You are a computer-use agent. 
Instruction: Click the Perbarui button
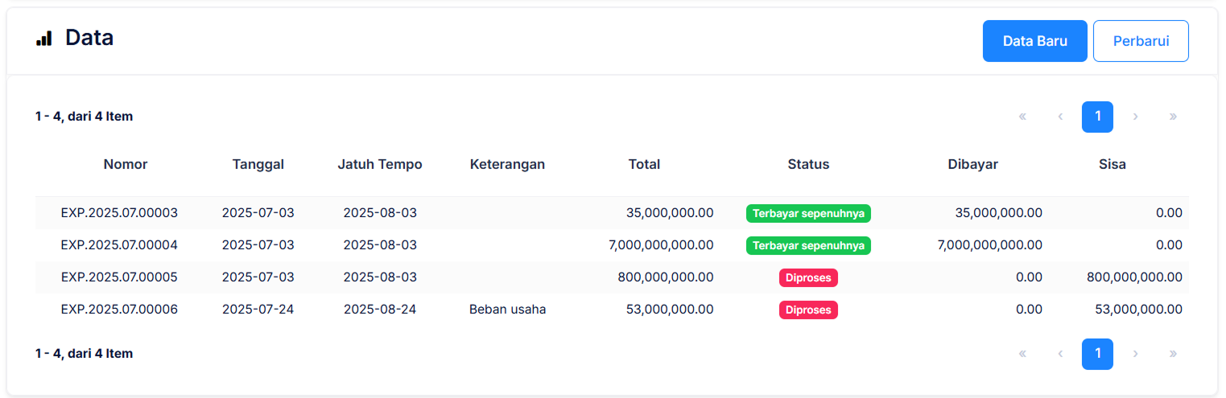click(1141, 41)
